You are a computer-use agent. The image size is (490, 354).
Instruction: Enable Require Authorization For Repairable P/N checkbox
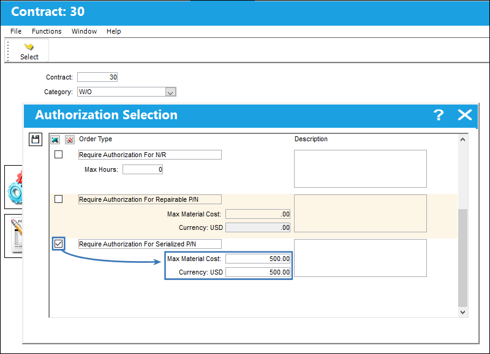[58, 199]
